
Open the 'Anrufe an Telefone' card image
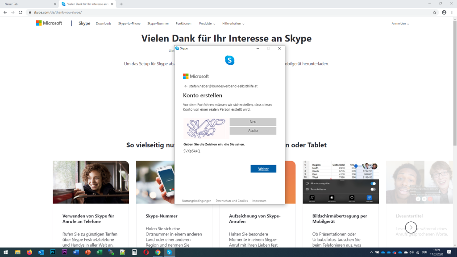[x=91, y=182]
